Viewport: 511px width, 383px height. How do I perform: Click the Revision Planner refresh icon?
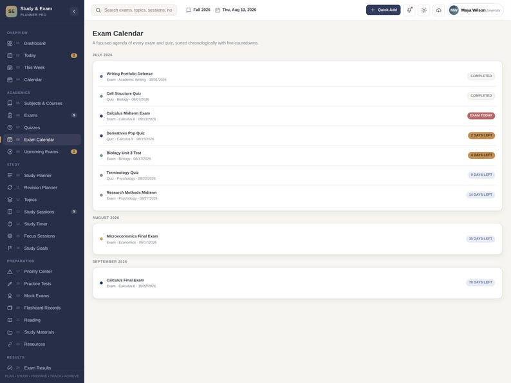[x=10, y=187]
